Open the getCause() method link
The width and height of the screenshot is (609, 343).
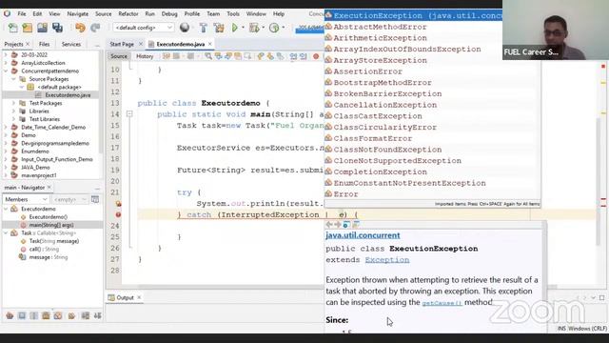coord(442,303)
